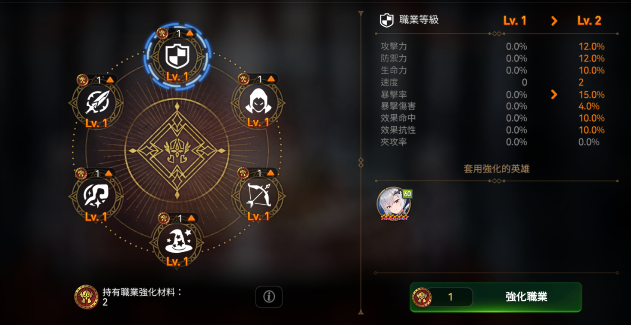This screenshot has height=325, width=631.
Task: Open the level 60 hero portrait
Action: tap(394, 204)
